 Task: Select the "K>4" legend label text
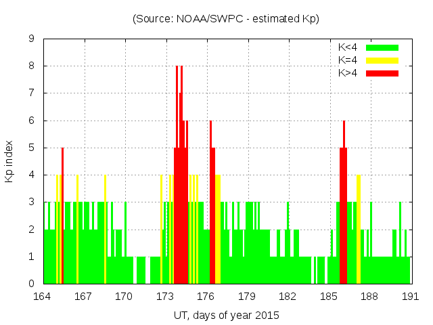point(348,72)
